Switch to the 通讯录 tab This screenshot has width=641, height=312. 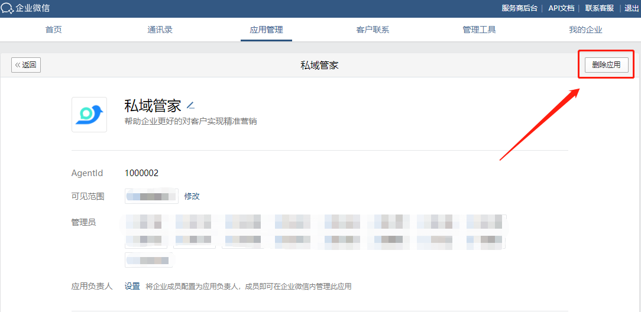tap(160, 30)
